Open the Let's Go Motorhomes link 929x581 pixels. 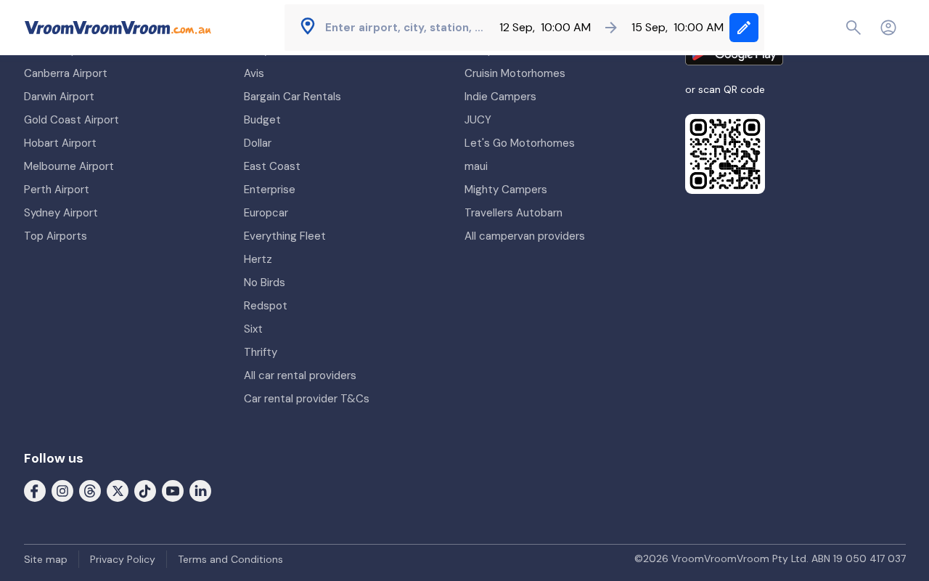[x=520, y=143]
